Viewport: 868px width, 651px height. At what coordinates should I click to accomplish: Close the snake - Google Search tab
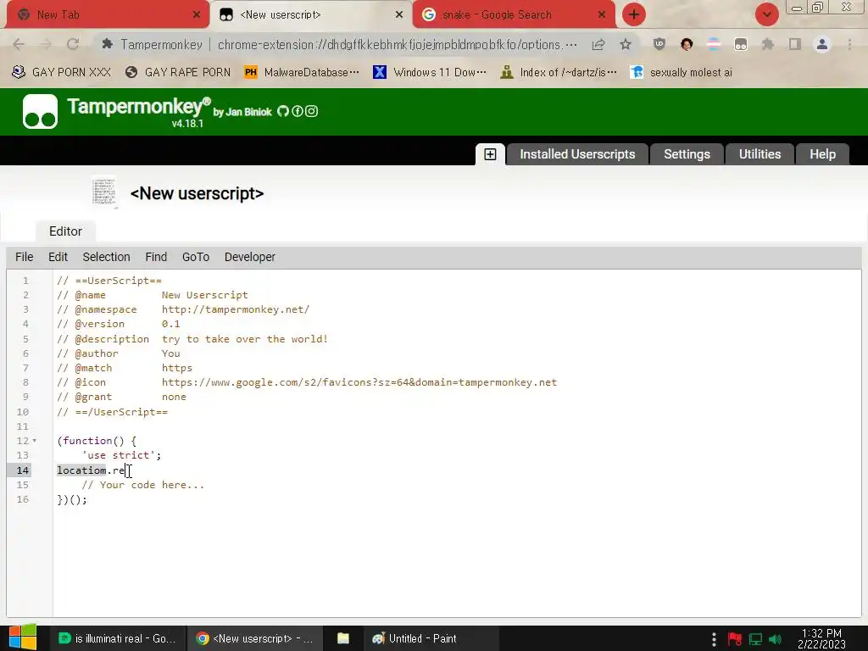602,15
